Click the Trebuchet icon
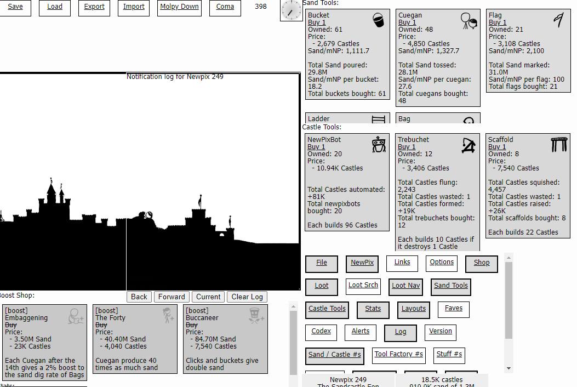Viewport: 577px width, 387px height. [469, 145]
